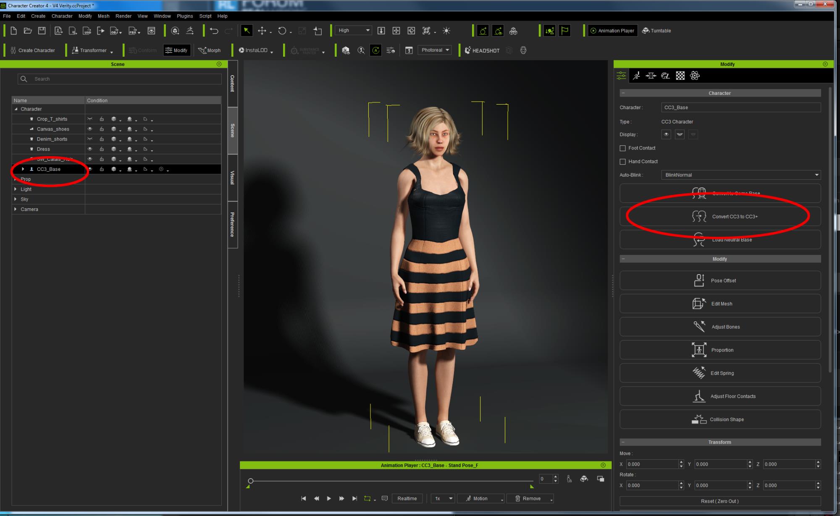Viewport: 840px width, 516px height.
Task: Expand the Camera tree node
Action: click(x=16, y=209)
